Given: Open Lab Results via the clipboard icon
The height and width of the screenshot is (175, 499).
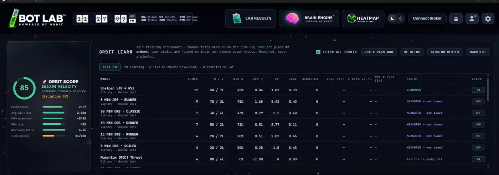Looking at the screenshot, I should tap(237, 19).
